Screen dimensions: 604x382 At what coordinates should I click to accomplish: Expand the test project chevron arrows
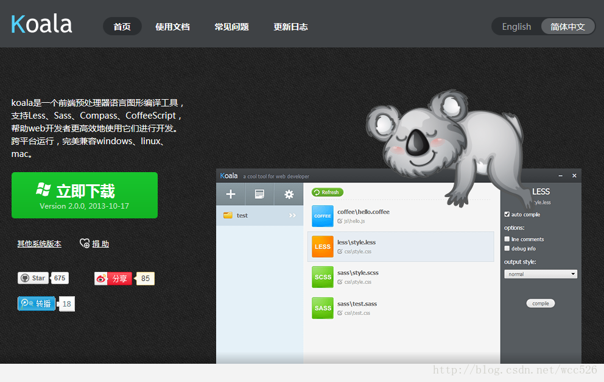292,215
